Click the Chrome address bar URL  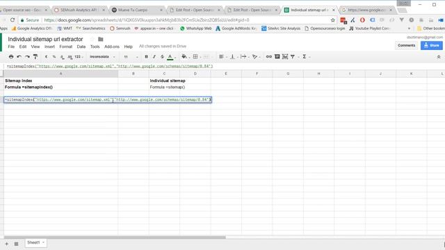[x=147, y=20]
